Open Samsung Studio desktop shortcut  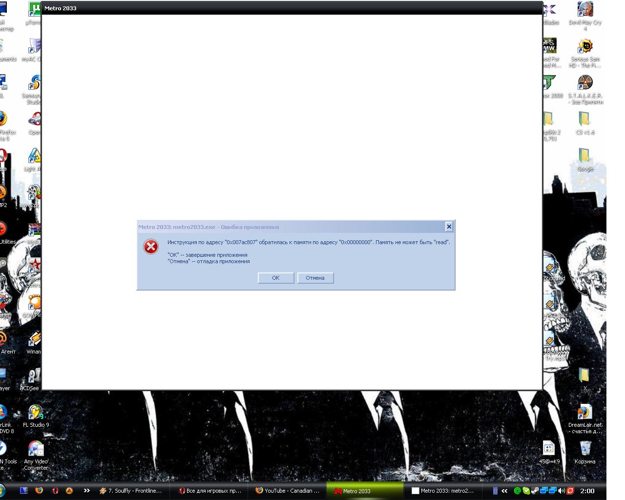[x=32, y=89]
